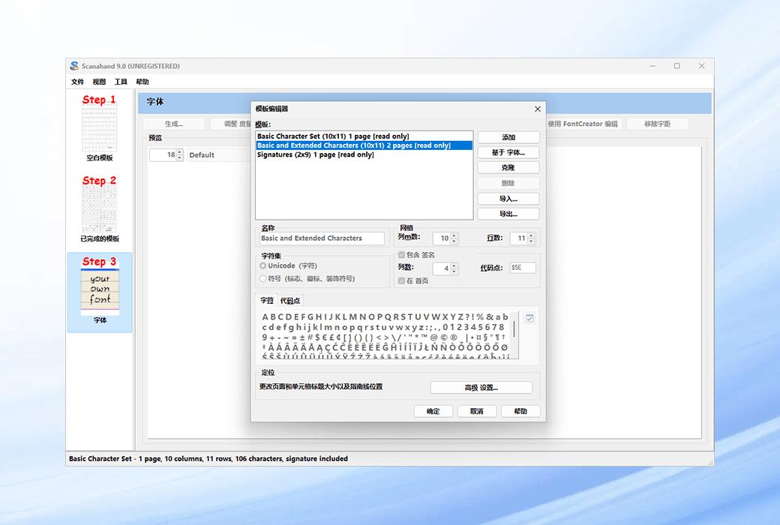
Task: Toggle the 包含 签名 checkbox
Action: point(401,255)
